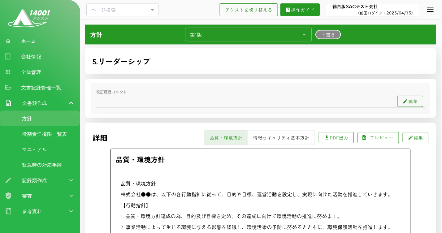The image size is (442, 233).
Task: Click the 審査 shield check icon
Action: 8,196
